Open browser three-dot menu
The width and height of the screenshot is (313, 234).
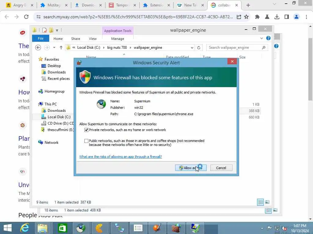click(x=306, y=17)
